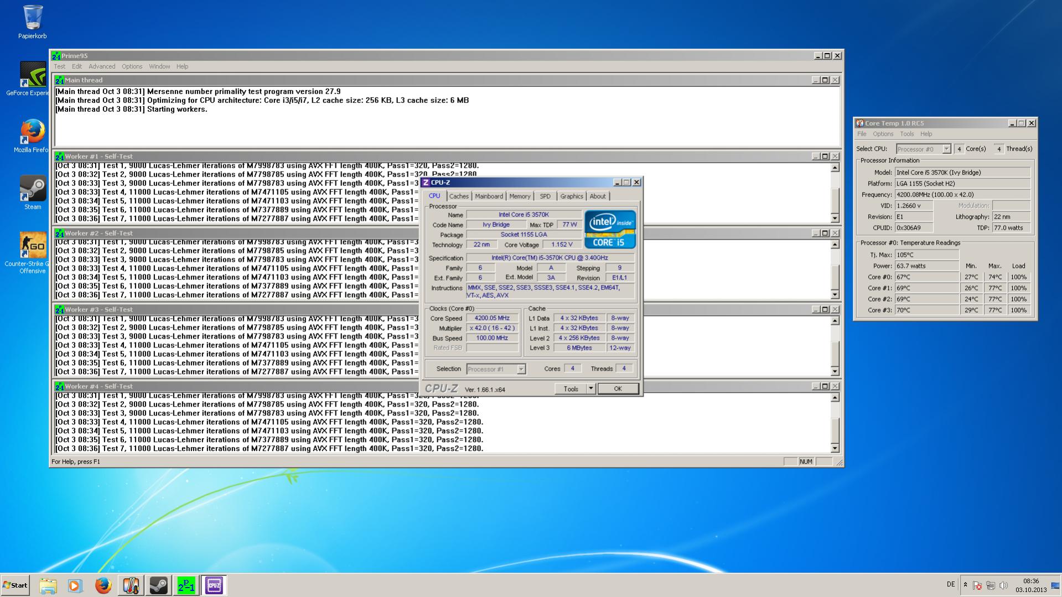Select the CPU tab in CPU-Z

[x=434, y=196]
